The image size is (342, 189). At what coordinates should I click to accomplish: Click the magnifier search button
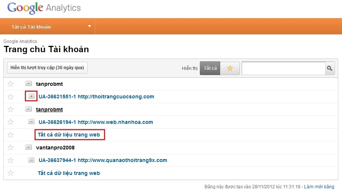pos(330,68)
